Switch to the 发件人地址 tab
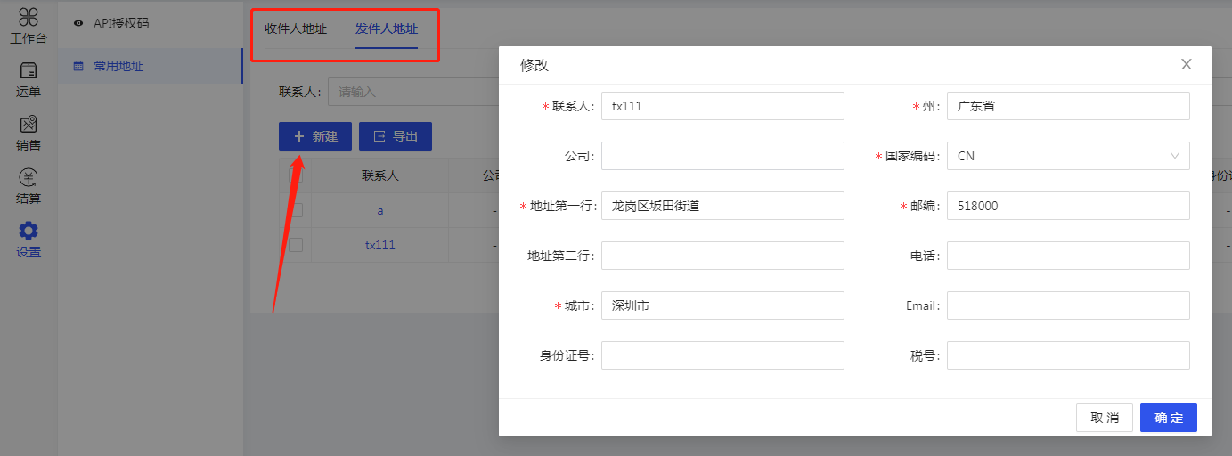Image resolution: width=1232 pixels, height=456 pixels. pyautogui.click(x=387, y=28)
